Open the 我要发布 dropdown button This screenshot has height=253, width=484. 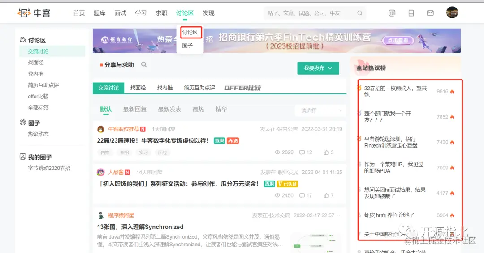[318, 68]
